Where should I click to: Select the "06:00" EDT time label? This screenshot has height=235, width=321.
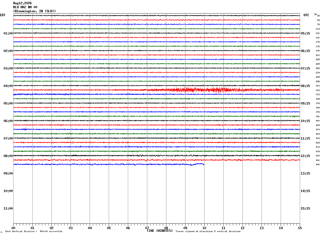(x=8, y=121)
